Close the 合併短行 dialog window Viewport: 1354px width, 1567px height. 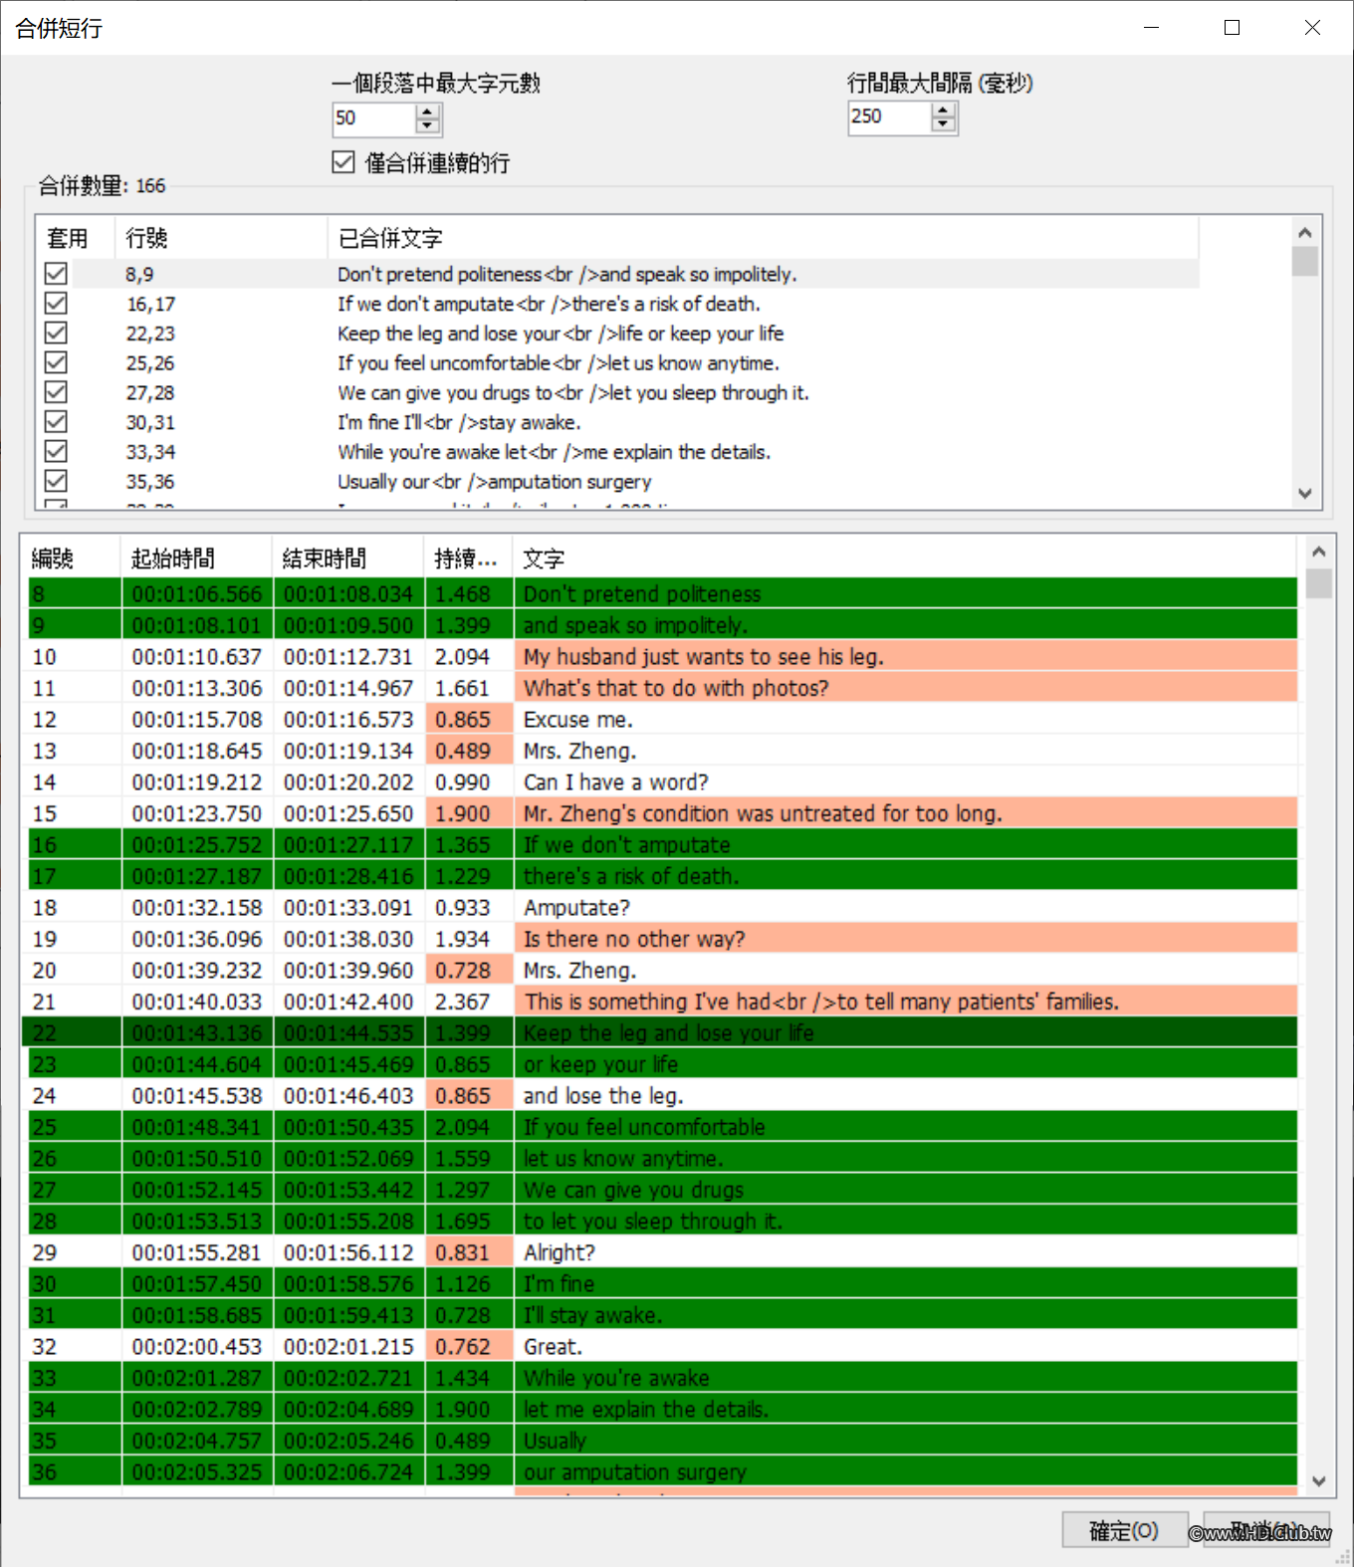click(x=1312, y=28)
